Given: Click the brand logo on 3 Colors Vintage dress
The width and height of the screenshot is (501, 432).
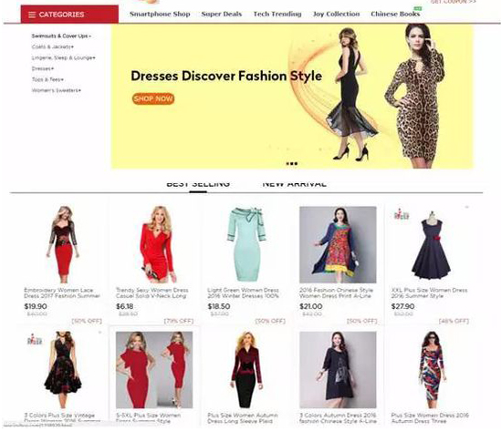Looking at the screenshot, I should click(35, 339).
